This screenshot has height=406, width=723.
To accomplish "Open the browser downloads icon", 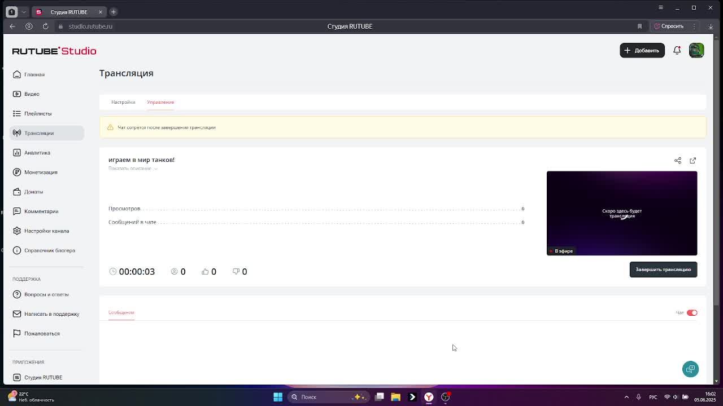I will [711, 27].
